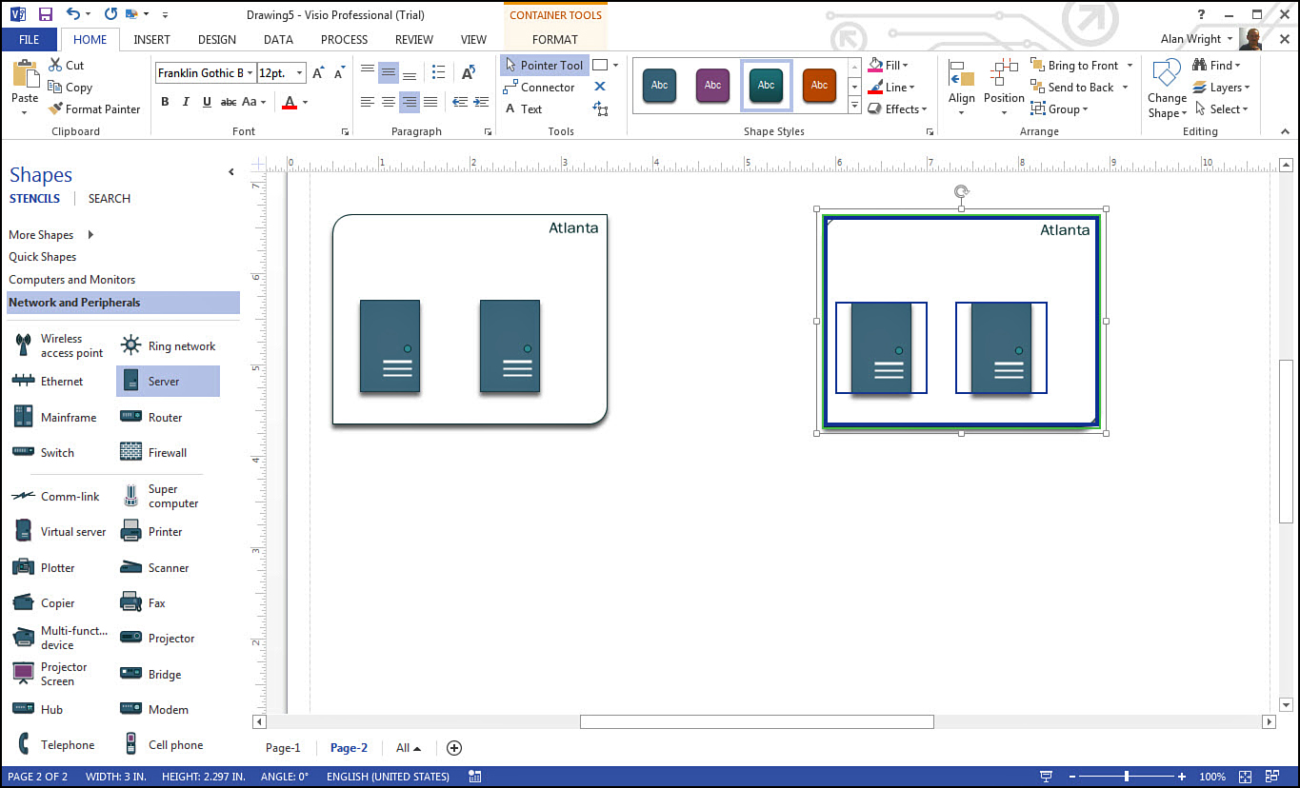Screen dimensions: 1300x788
Task: Adjust the zoom slider in status bar
Action: coord(1127,777)
